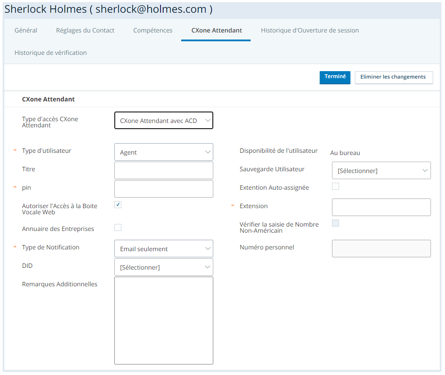
Task: View the Historique de vérification tab
Action: [x=51, y=53]
